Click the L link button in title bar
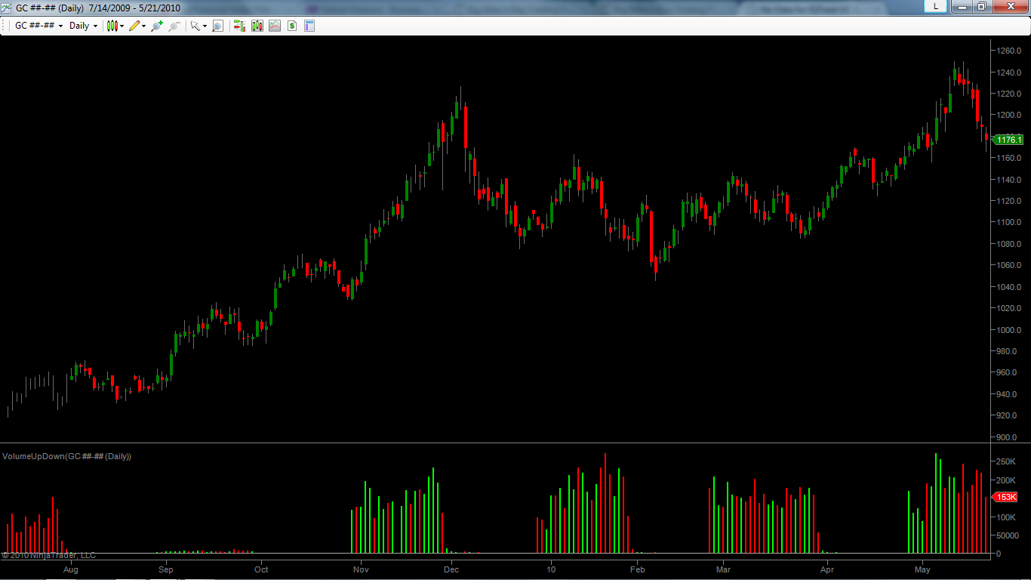 (936, 6)
